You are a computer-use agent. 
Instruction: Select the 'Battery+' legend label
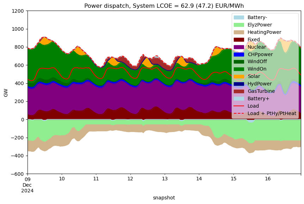coord(258,98)
